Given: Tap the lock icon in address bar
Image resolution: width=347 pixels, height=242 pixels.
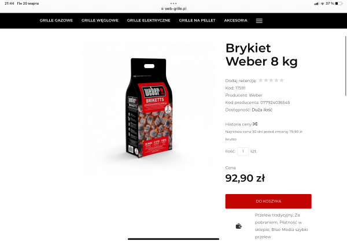Looking at the screenshot, I should tap(162, 9).
